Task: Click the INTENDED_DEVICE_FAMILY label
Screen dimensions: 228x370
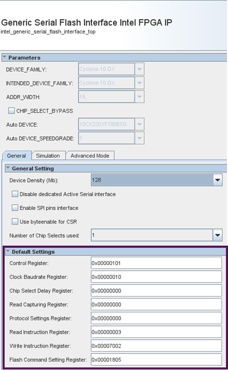Action: pos(40,83)
